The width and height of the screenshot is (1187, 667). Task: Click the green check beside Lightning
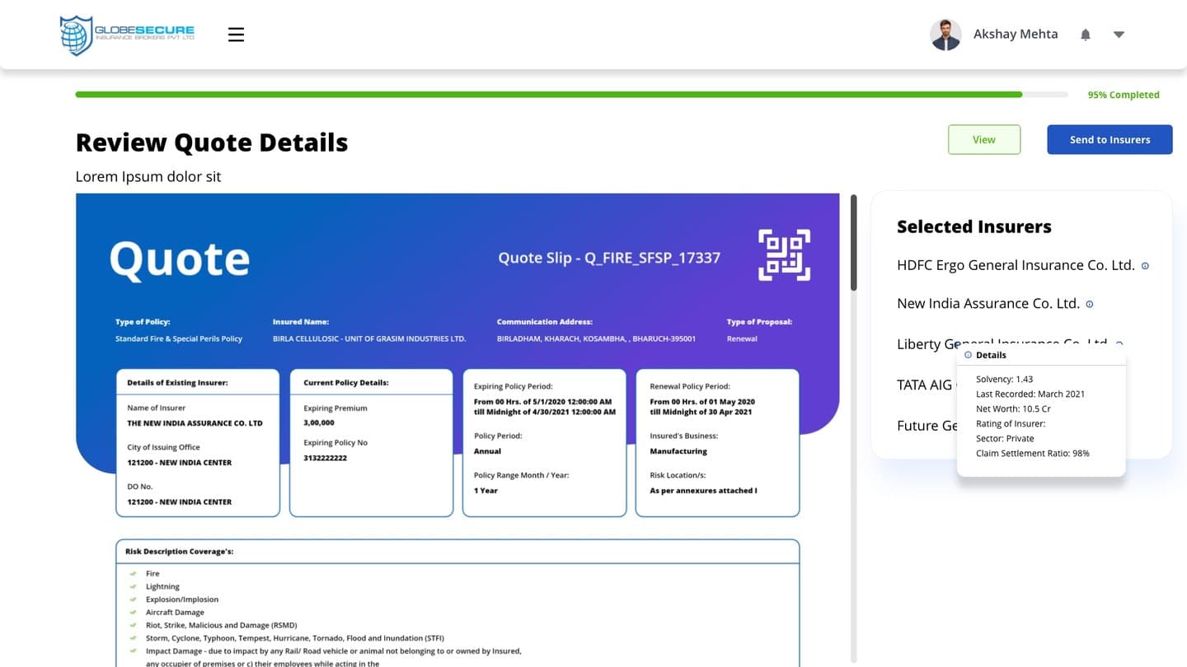133,587
